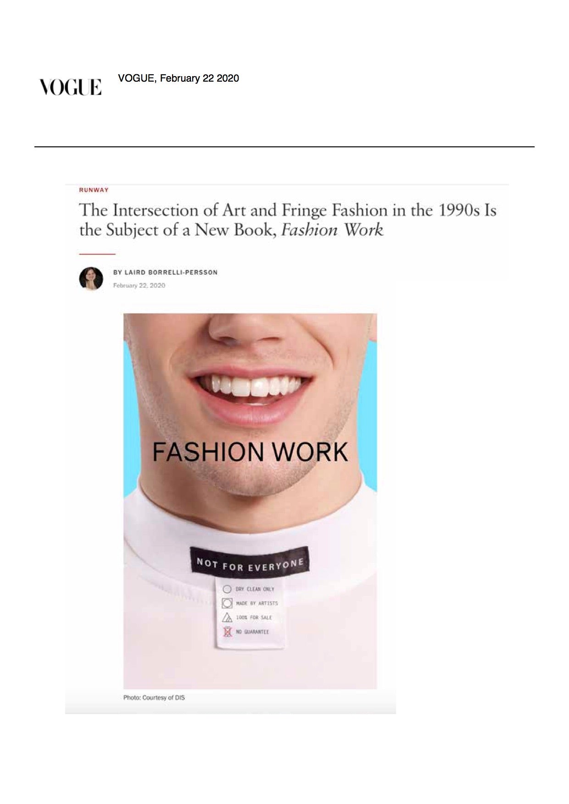Screen dimensions: 569x804
Task: Click the made by artists square icon
Action: [227, 603]
